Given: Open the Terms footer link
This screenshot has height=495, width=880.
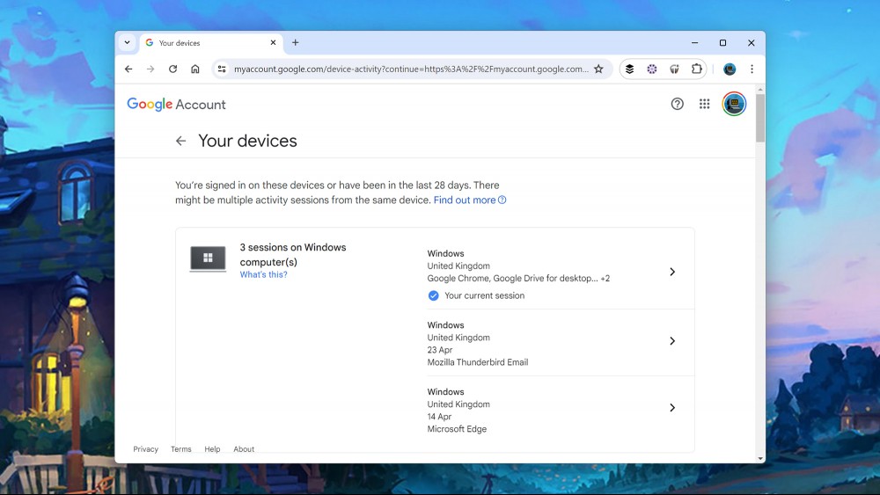Looking at the screenshot, I should (180, 449).
